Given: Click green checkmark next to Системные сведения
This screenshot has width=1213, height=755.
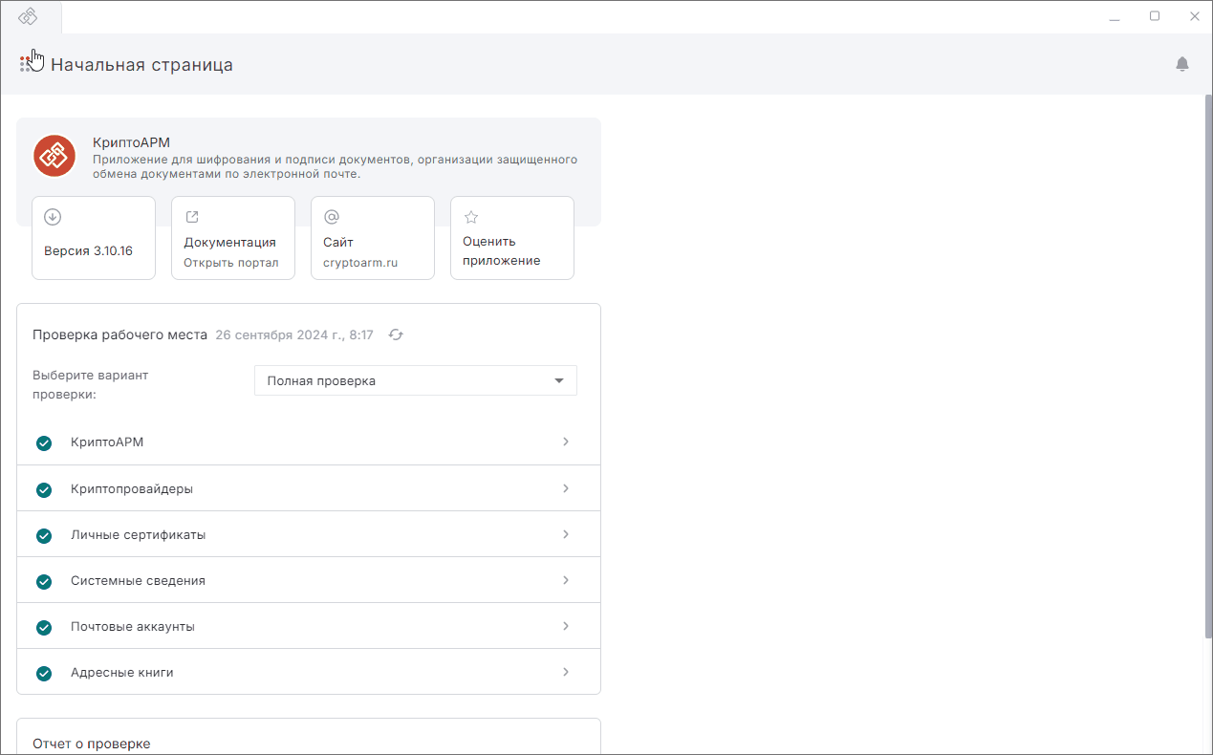Looking at the screenshot, I should (44, 581).
